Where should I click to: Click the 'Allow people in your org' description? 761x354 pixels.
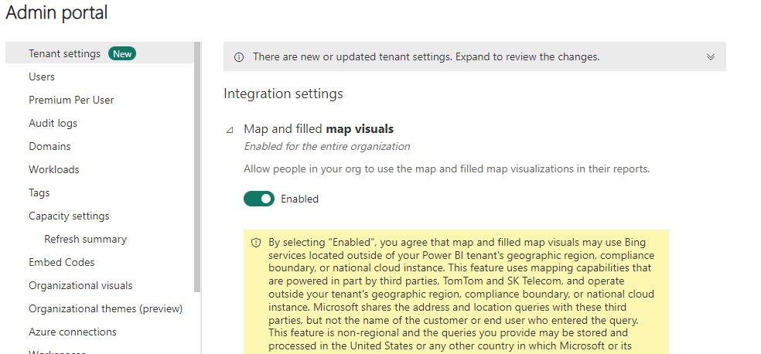[446, 169]
